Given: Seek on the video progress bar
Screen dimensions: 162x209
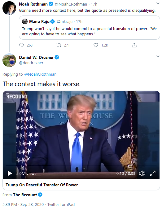Looking at the screenshot, I should [81, 165].
